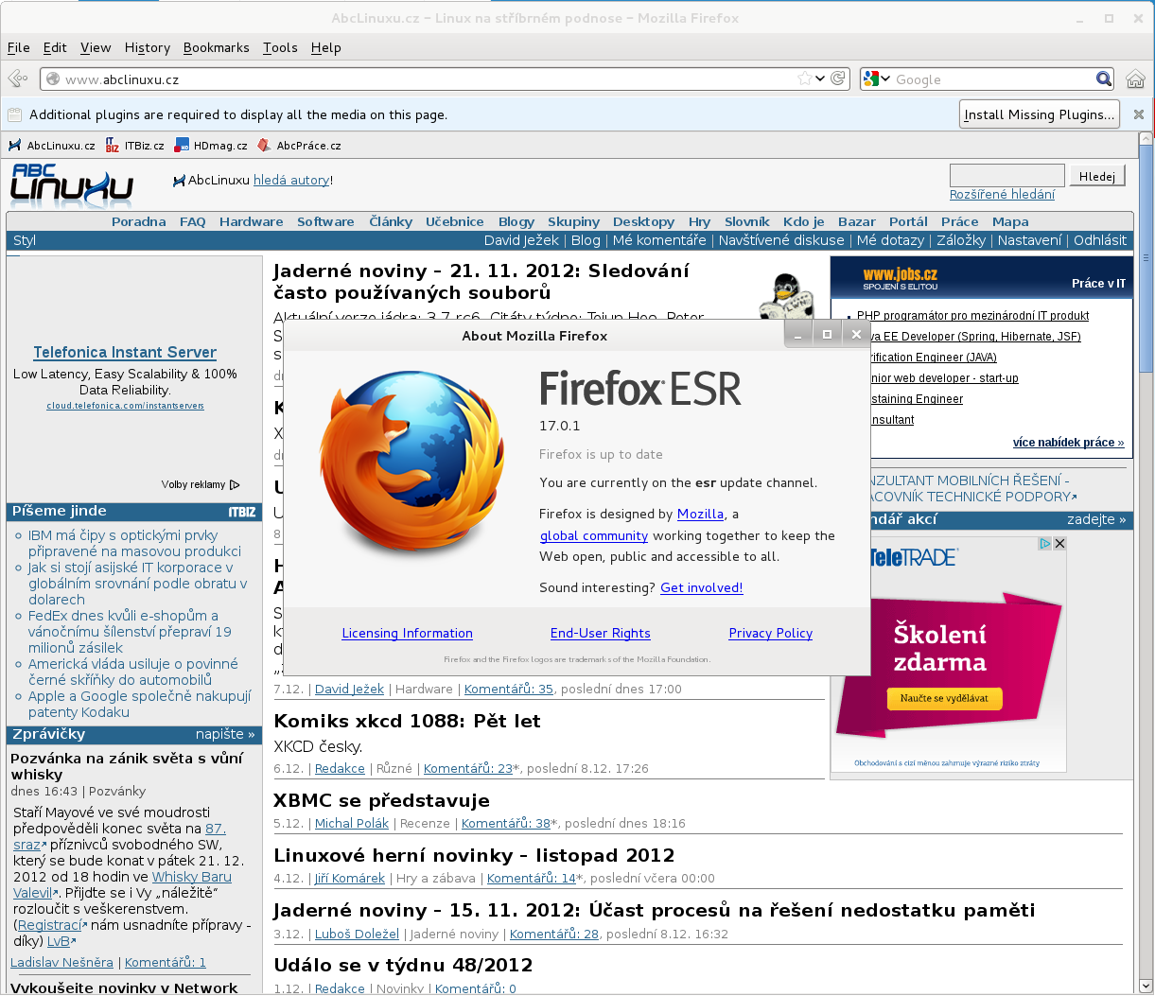Open the Help menu
This screenshot has height=996, width=1155.
coord(325,47)
